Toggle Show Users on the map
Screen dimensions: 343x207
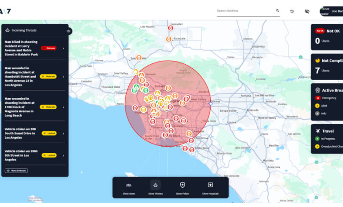(x=129, y=187)
